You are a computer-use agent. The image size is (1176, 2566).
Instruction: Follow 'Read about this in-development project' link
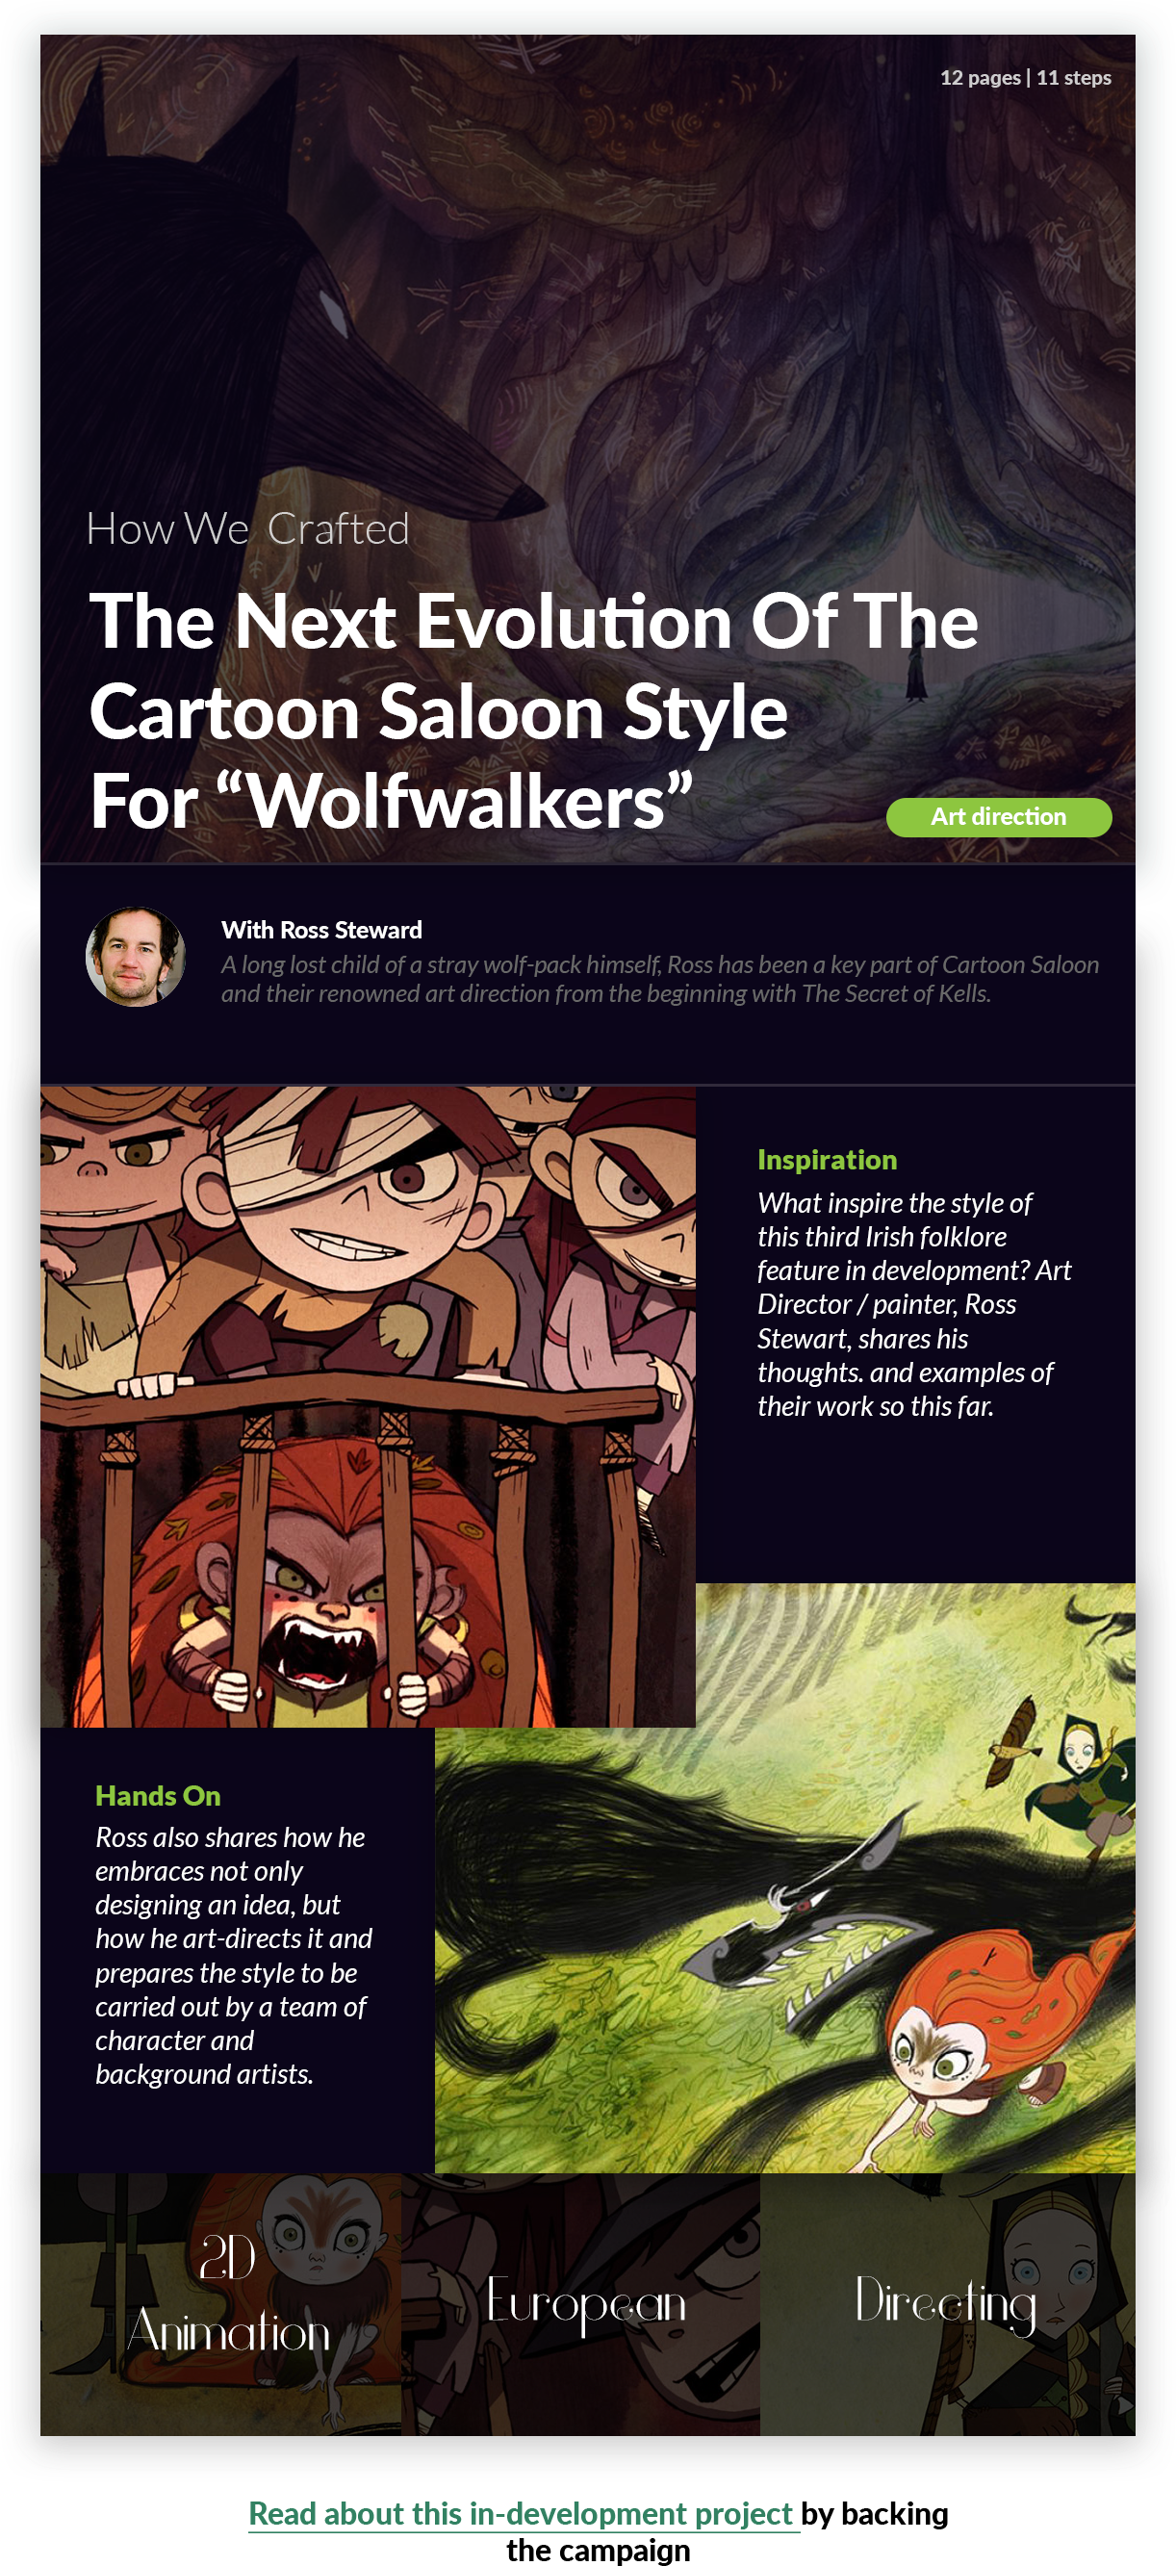point(521,2513)
